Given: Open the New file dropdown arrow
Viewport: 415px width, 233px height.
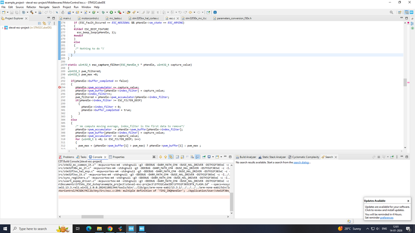Looking at the screenshot, I should pyautogui.click(x=7, y=12).
